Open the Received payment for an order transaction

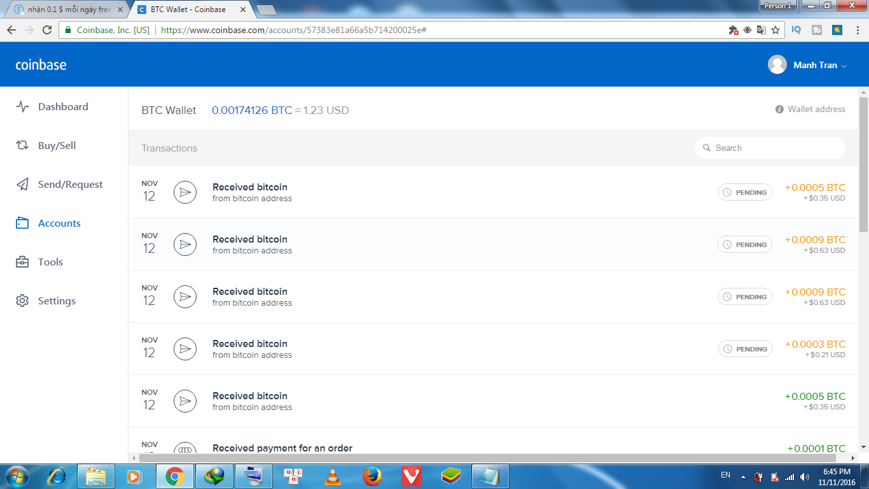coord(282,448)
